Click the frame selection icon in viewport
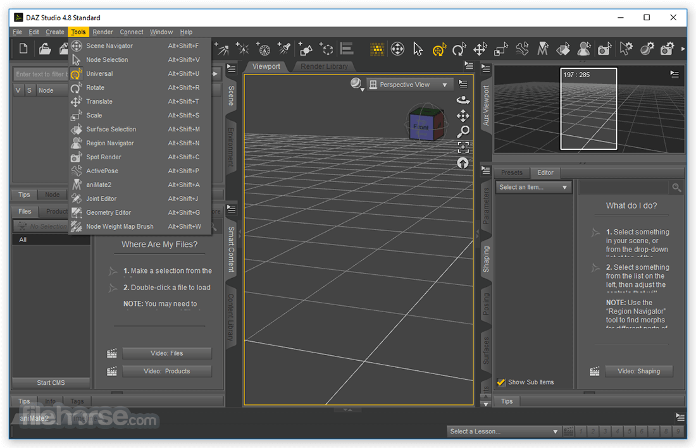The height and width of the screenshot is (448, 696). (x=463, y=147)
